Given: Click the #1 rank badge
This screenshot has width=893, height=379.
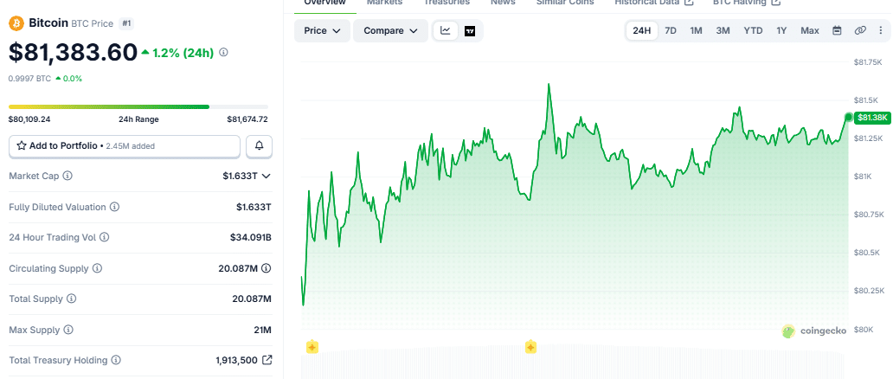Looking at the screenshot, I should point(126,24).
